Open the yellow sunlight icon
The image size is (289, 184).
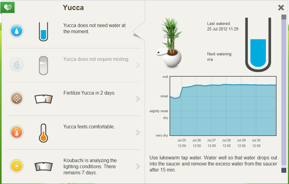(17, 166)
